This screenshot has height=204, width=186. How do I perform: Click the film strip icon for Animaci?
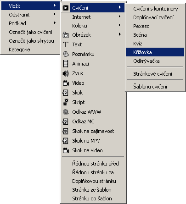[x=66, y=64]
